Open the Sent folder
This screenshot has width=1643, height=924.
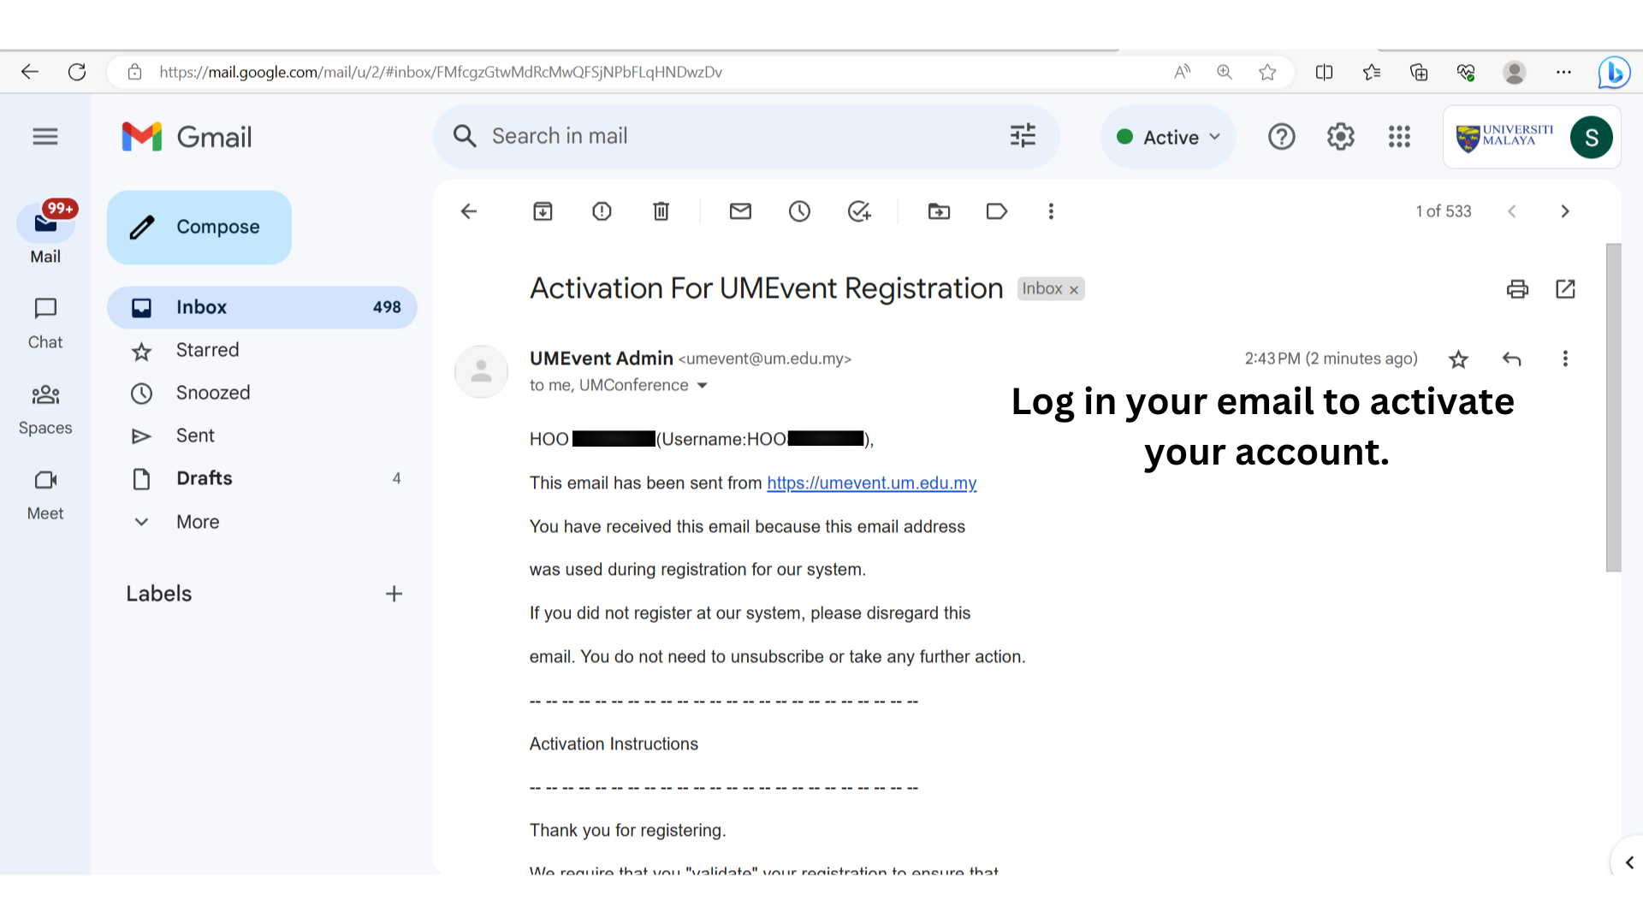click(195, 435)
